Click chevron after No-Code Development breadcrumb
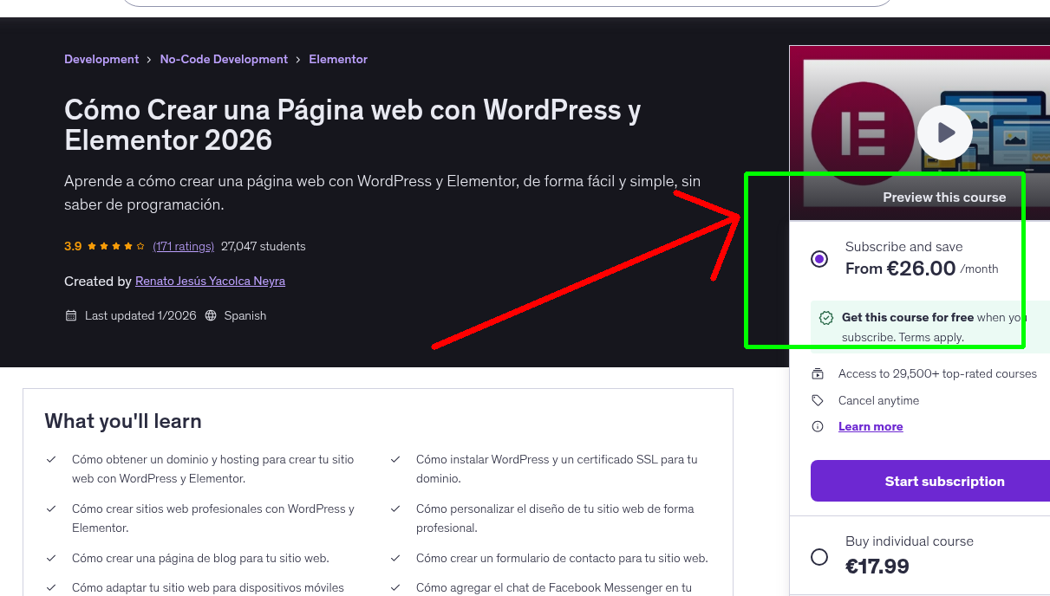This screenshot has height=596, width=1050. coord(298,59)
